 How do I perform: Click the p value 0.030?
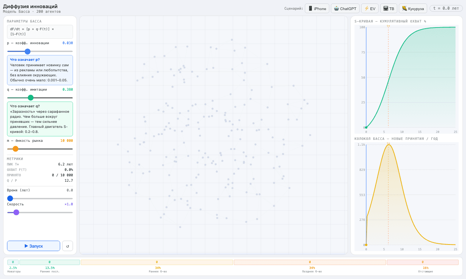68,43
